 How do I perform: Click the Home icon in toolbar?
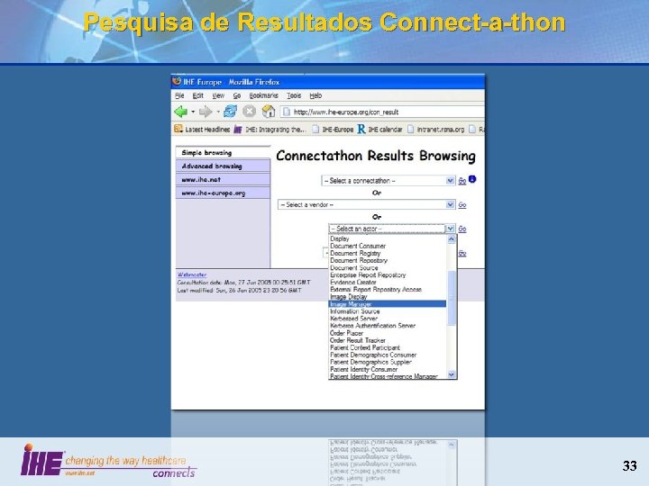269,111
